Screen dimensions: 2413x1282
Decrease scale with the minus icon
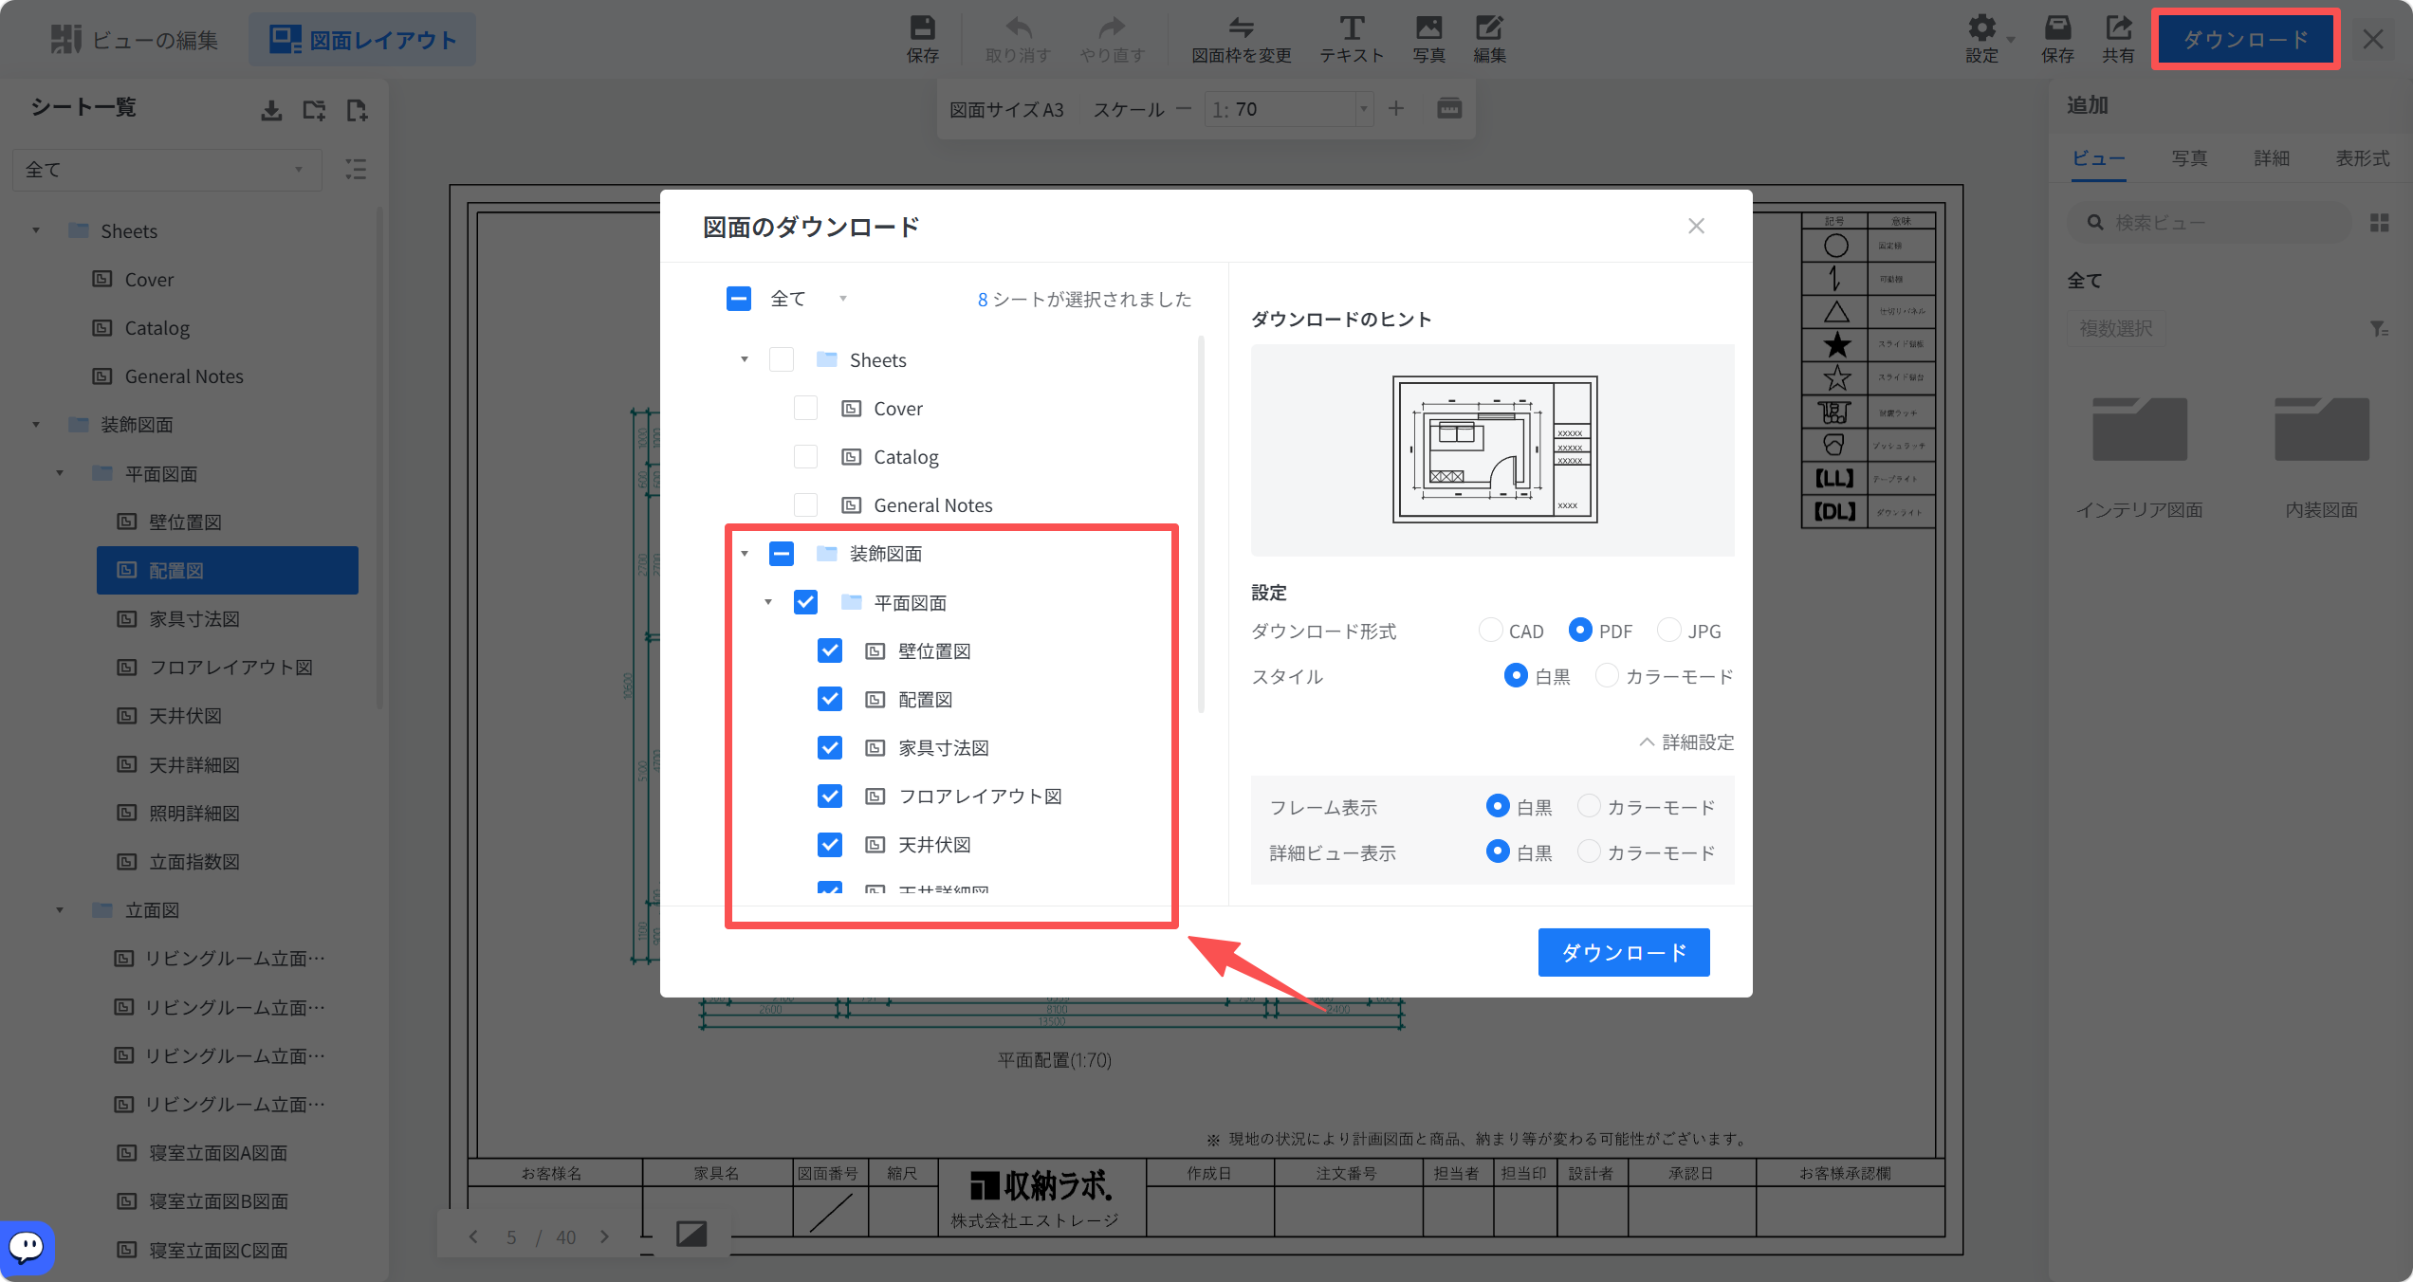pyautogui.click(x=1183, y=109)
